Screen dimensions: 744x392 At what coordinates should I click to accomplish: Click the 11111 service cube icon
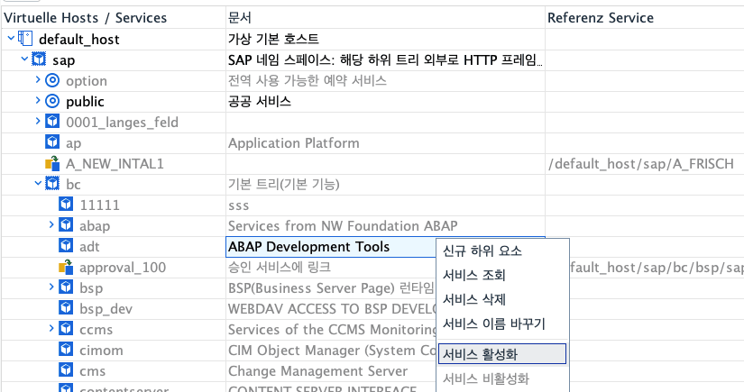click(x=66, y=205)
